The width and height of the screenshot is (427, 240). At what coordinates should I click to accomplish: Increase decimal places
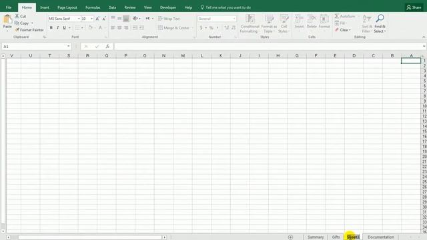pos(227,28)
